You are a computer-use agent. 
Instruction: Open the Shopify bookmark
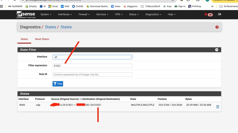31,6
